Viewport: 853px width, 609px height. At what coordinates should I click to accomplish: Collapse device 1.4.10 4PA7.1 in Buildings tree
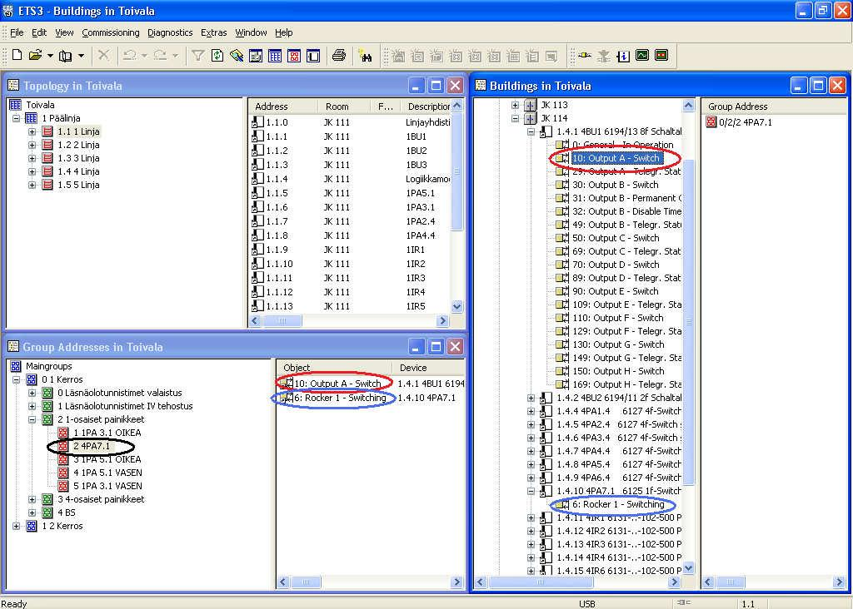click(531, 491)
